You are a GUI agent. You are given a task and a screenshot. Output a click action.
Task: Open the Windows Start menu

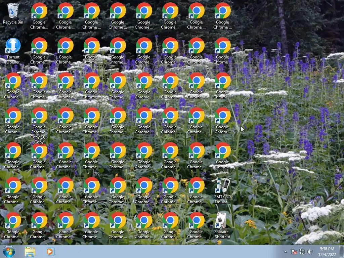[x=9, y=252]
